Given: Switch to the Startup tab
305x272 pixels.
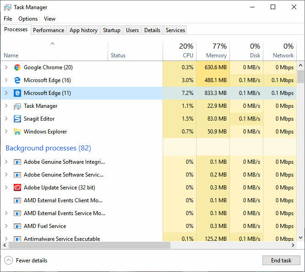Looking at the screenshot, I should point(112,30).
